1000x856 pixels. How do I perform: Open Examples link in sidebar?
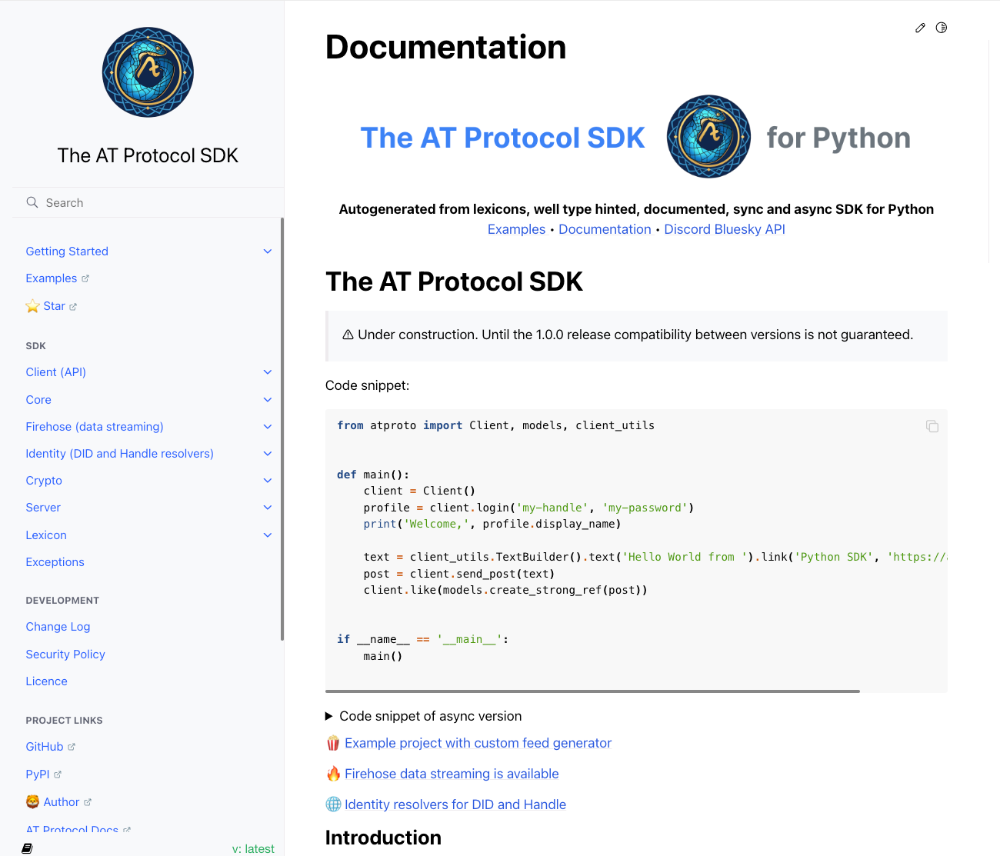pos(52,278)
